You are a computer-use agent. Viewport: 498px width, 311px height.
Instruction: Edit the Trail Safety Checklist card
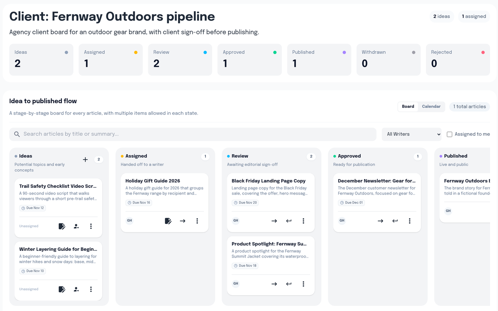tap(62, 226)
